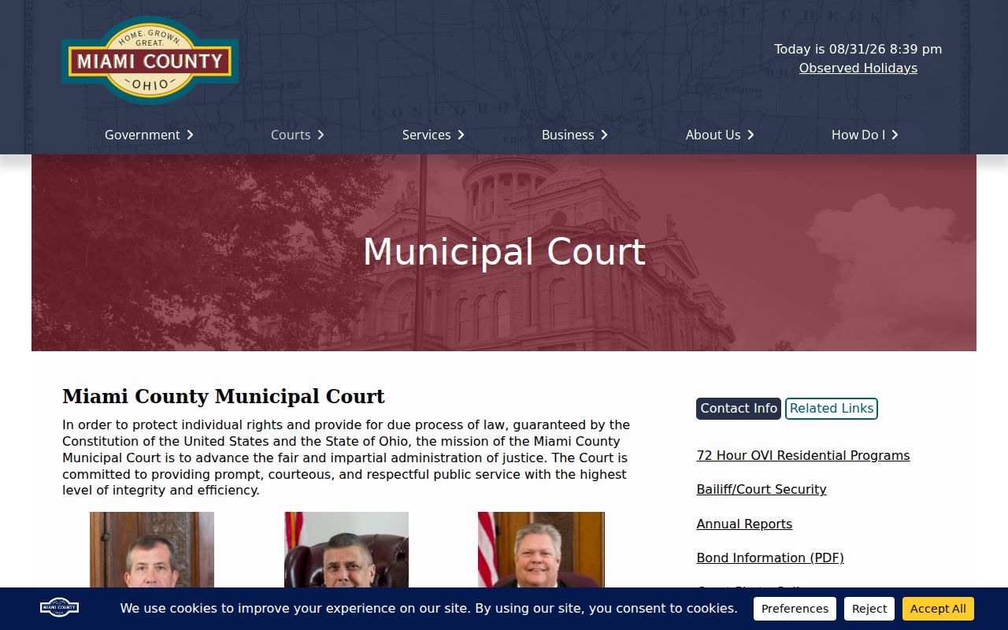
Task: Expand the About Us menu chevron
Action: tap(750, 135)
